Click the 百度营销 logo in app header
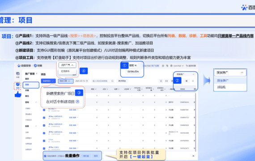Image resolution: width=255 pixels, height=161 pixels. click(24, 66)
